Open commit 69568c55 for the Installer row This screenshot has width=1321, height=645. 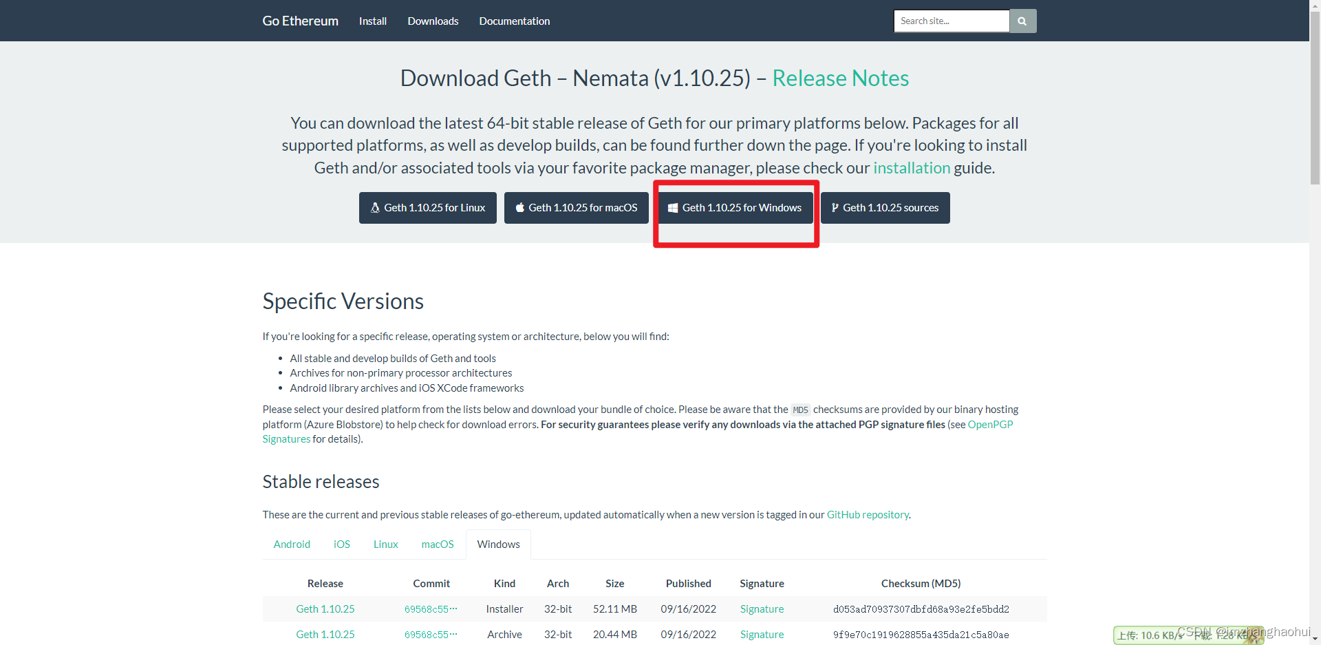(x=431, y=609)
